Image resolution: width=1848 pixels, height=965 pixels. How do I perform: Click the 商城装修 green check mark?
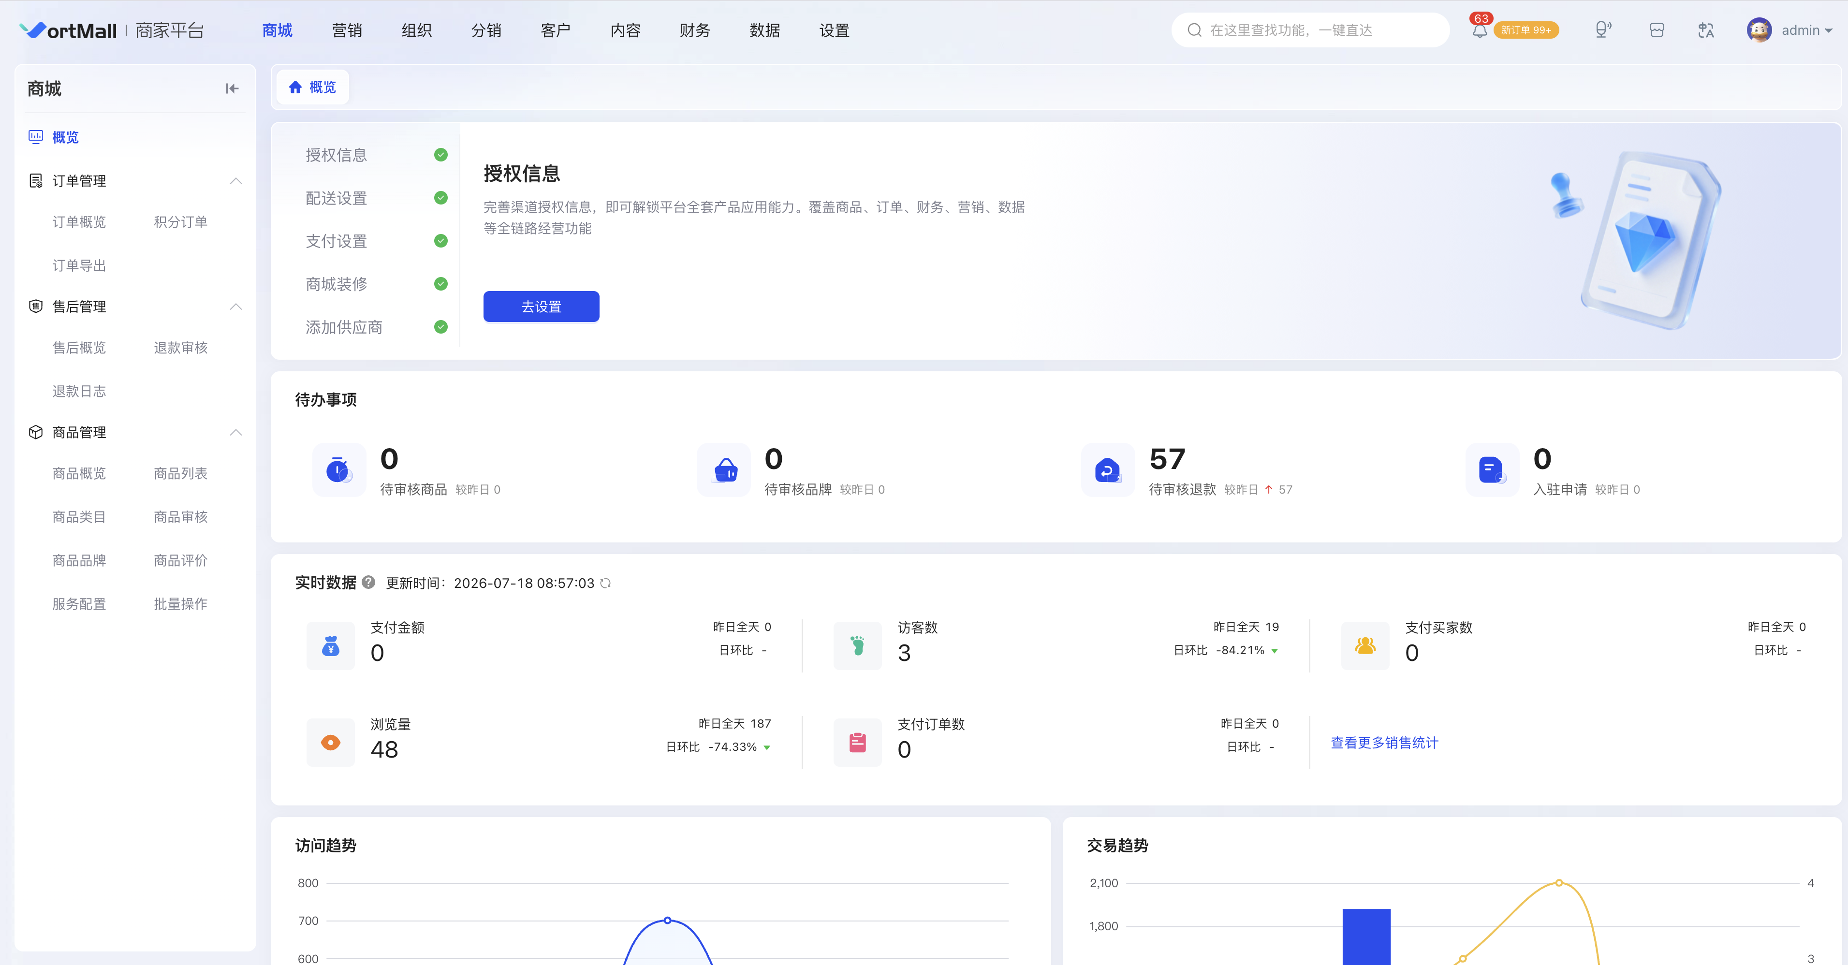[x=441, y=283]
